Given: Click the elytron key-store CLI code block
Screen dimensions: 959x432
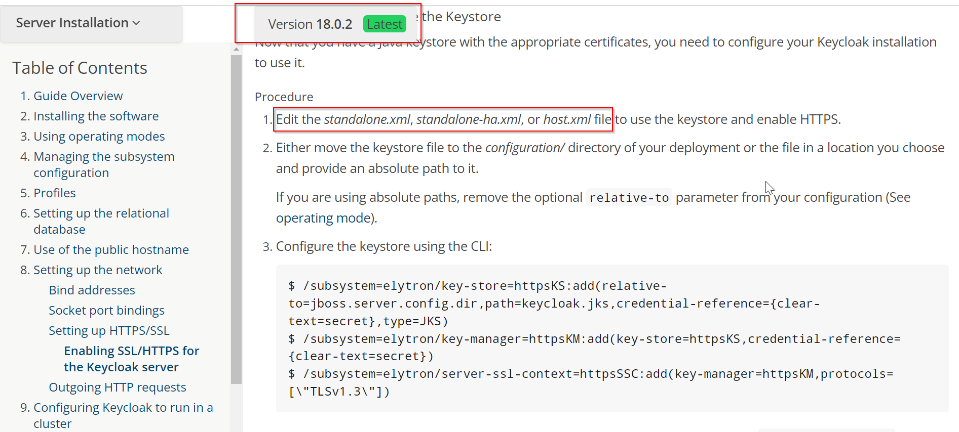Looking at the screenshot, I should 612,338.
